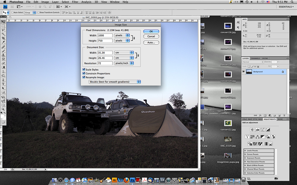Viewport: 297px width, 185px height.
Task: Uncheck the Scale Styles checkbox
Action: (84, 70)
